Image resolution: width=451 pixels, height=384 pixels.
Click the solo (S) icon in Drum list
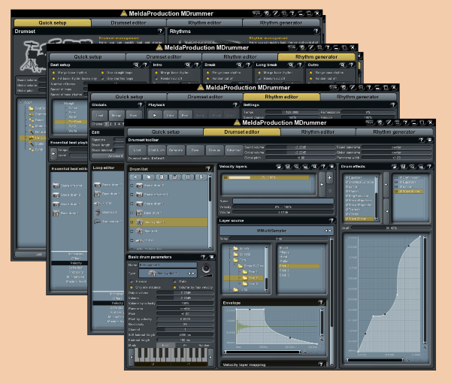[x=201, y=177]
